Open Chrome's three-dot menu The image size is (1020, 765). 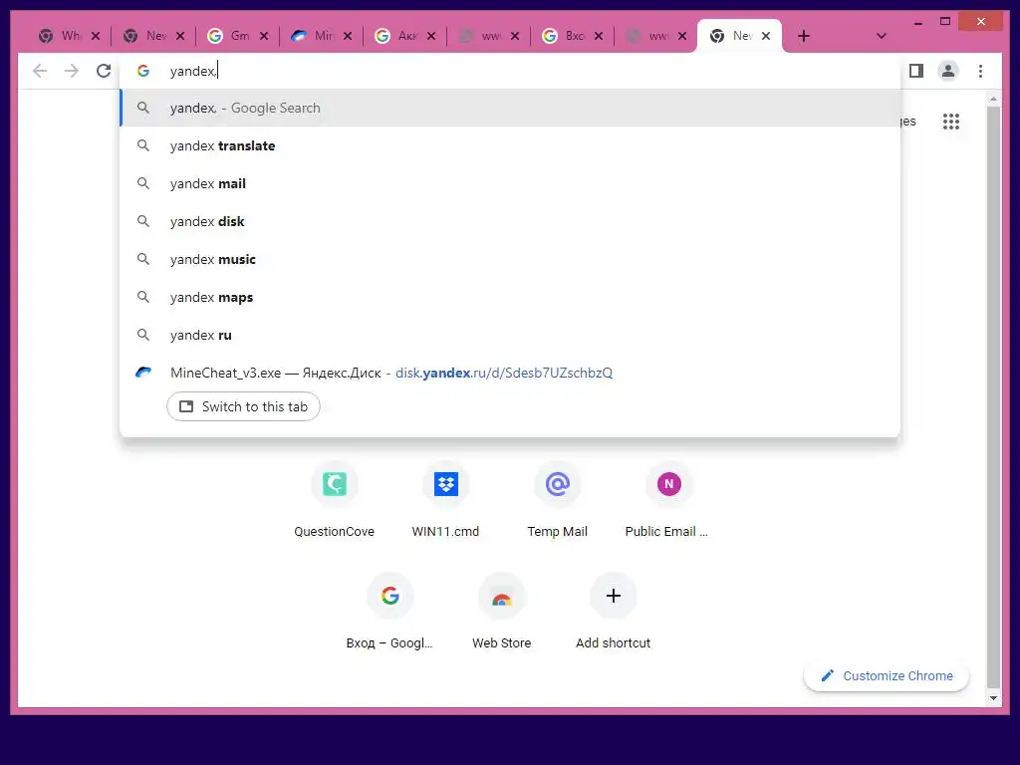pyautogui.click(x=980, y=71)
